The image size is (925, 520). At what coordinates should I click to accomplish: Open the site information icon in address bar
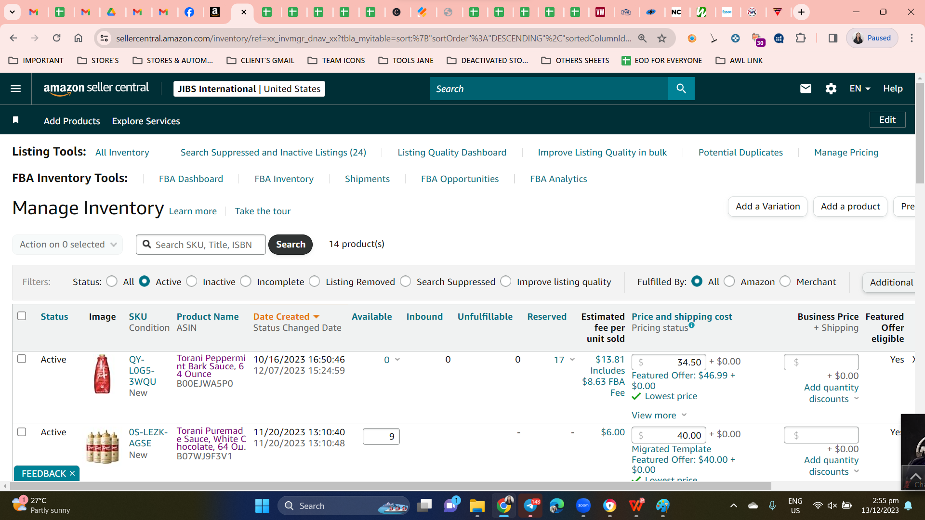(104, 38)
